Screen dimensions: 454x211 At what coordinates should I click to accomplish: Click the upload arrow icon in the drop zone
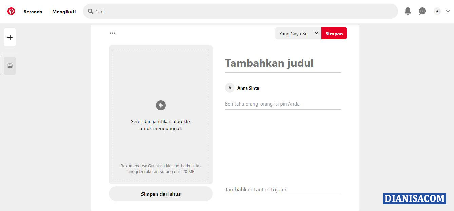tap(160, 105)
